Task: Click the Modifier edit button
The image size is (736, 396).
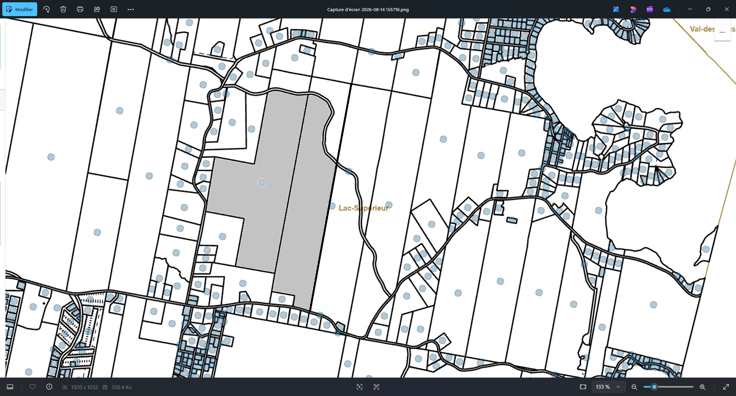Action: pos(20,9)
